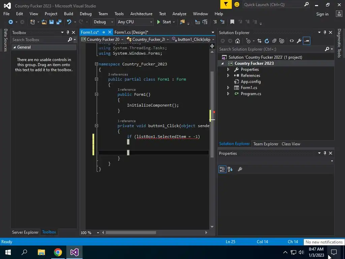
Task: Click the Navigate Backward arrow icon
Action: click(10, 22)
